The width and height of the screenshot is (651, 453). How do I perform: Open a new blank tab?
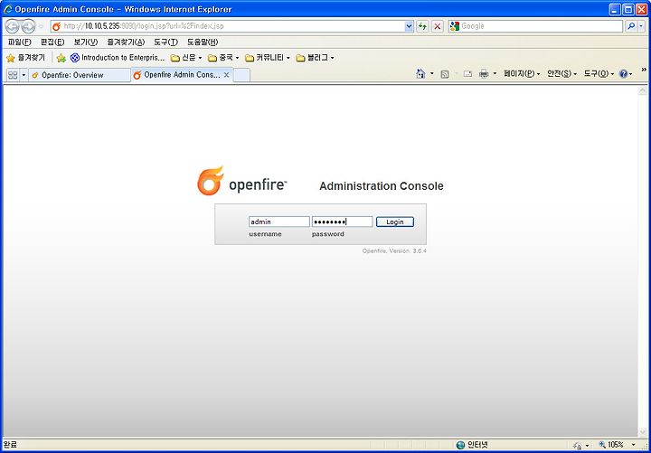coord(241,75)
